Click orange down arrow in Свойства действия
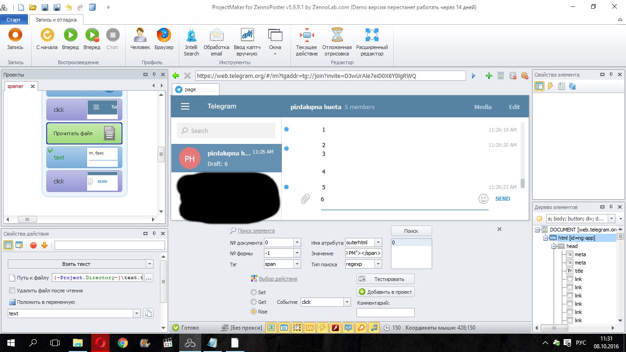 coord(44,245)
